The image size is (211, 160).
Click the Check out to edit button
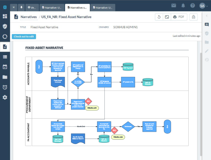click(24, 37)
